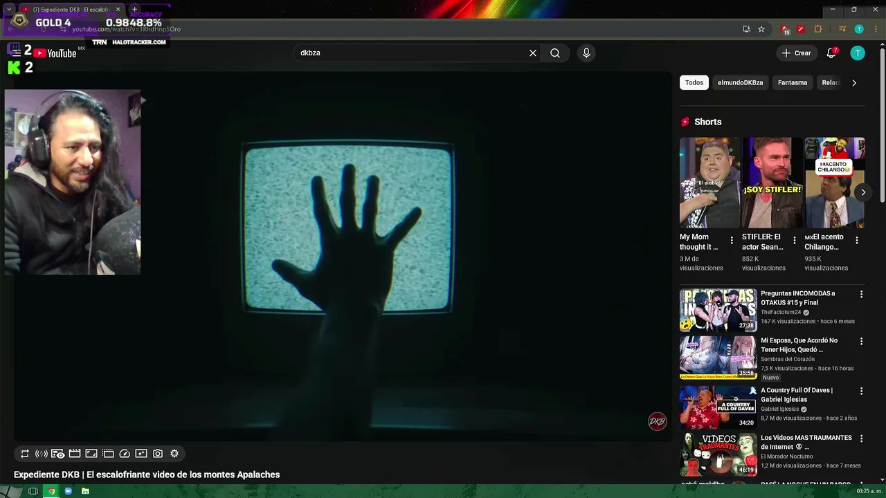Open the 'My Mom thought it' short thumbnail
Image resolution: width=886 pixels, height=498 pixels.
click(x=710, y=183)
